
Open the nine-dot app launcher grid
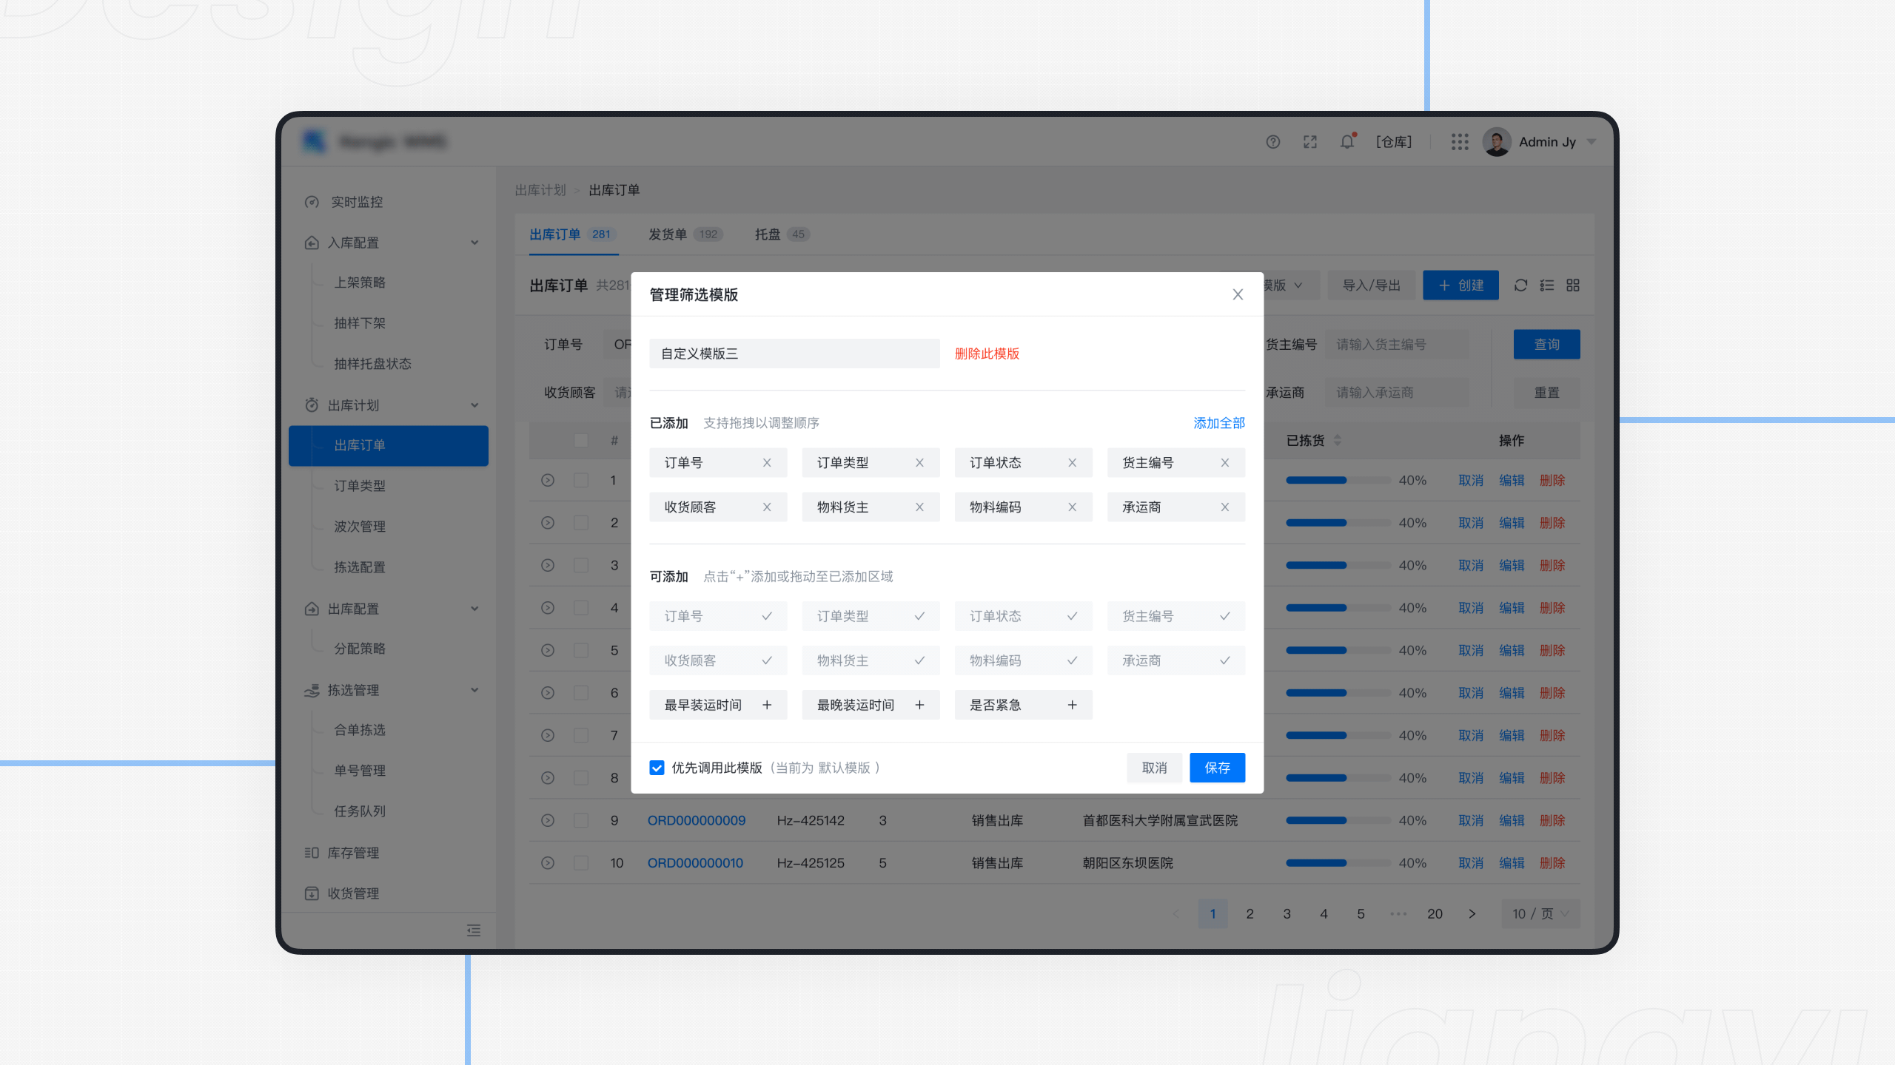pyautogui.click(x=1459, y=141)
